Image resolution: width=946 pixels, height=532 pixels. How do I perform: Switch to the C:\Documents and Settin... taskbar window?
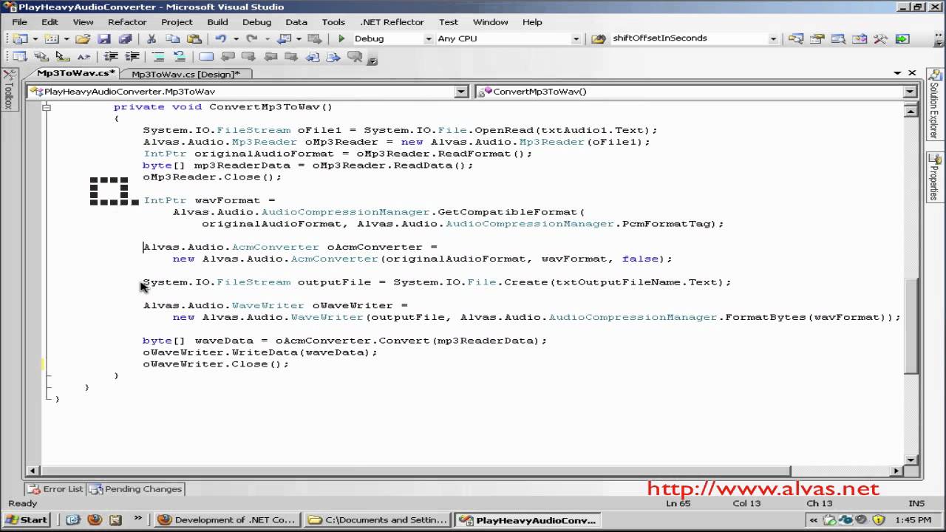(378, 519)
